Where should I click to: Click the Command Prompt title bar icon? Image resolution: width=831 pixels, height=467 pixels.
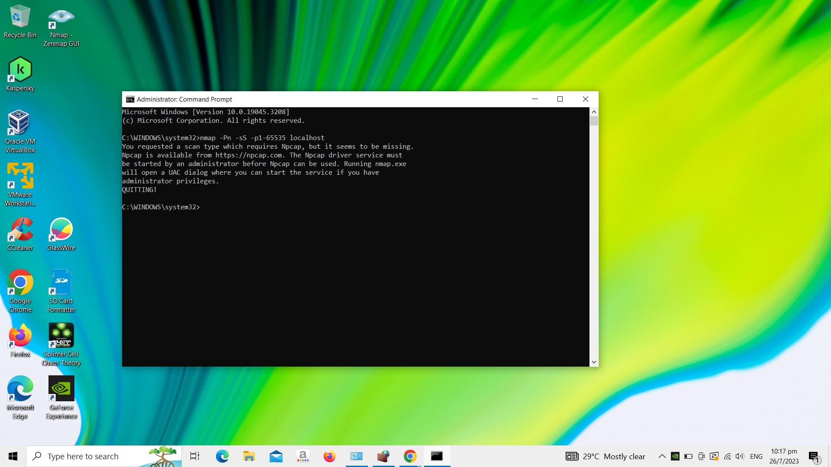(x=130, y=99)
